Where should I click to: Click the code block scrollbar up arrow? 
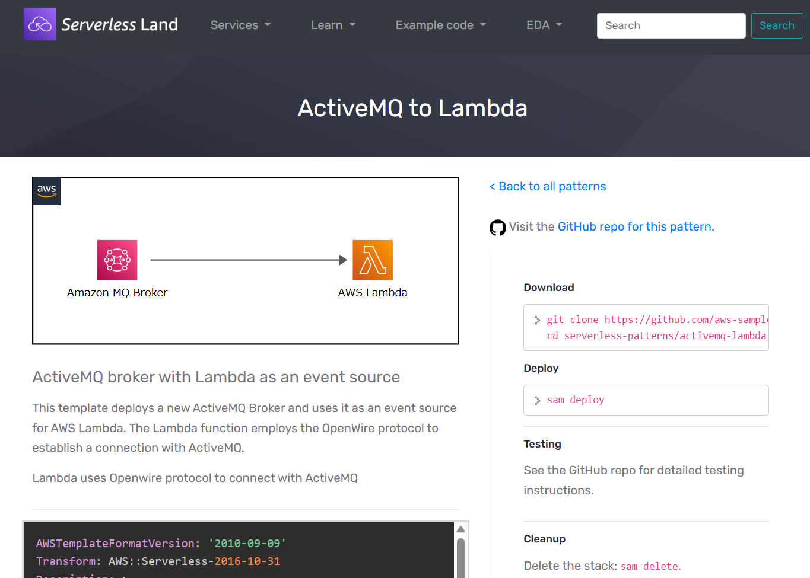coord(460,529)
